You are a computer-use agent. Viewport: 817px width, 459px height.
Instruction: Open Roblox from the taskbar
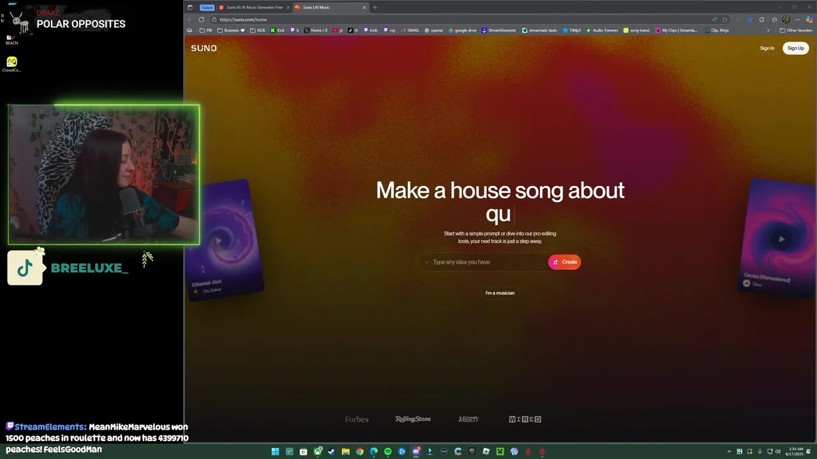pyautogui.click(x=486, y=451)
